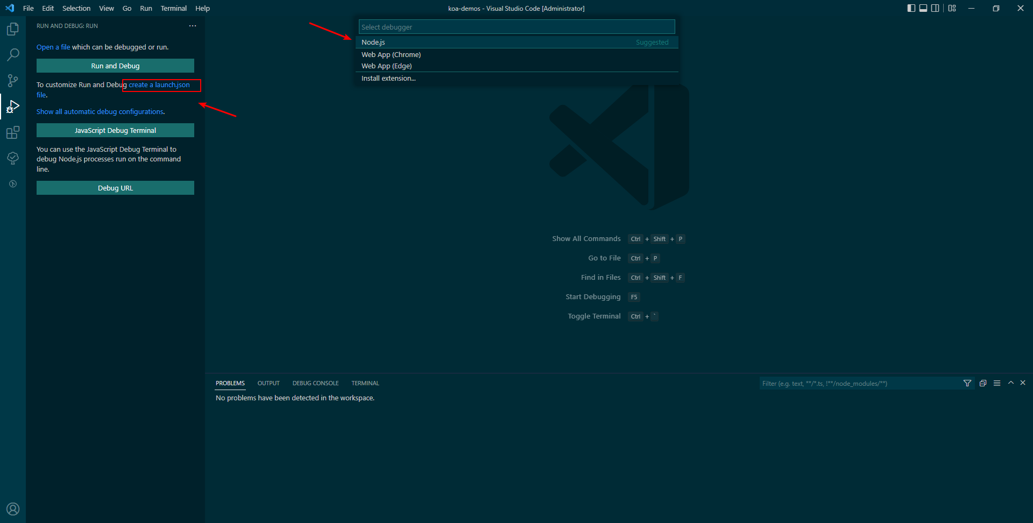Open the Help menu
This screenshot has width=1033, height=523.
point(203,8)
